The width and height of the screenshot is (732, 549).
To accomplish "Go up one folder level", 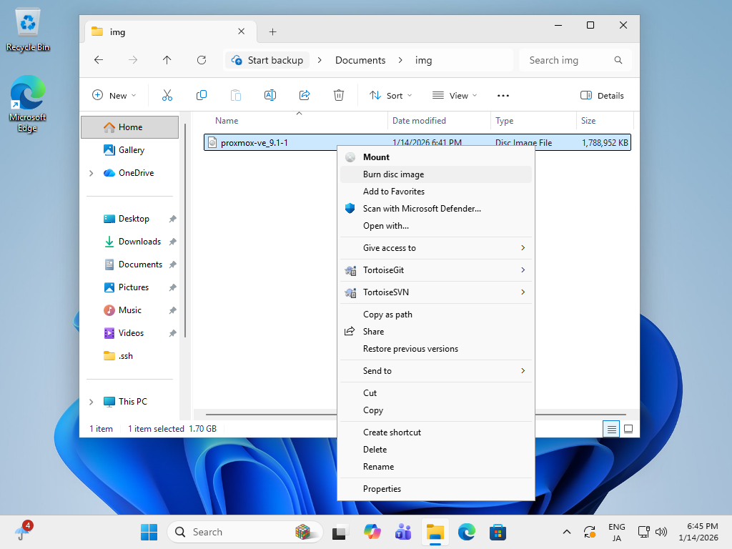I will tap(167, 60).
